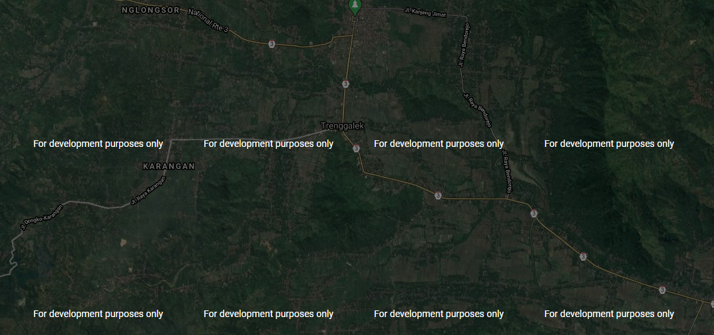The width and height of the screenshot is (714, 335).
Task: Click watermark text below the easternmost route shield
Action: (609, 314)
